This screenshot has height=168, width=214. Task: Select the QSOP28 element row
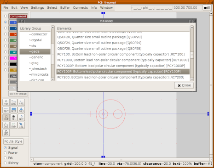(x=123, y=49)
